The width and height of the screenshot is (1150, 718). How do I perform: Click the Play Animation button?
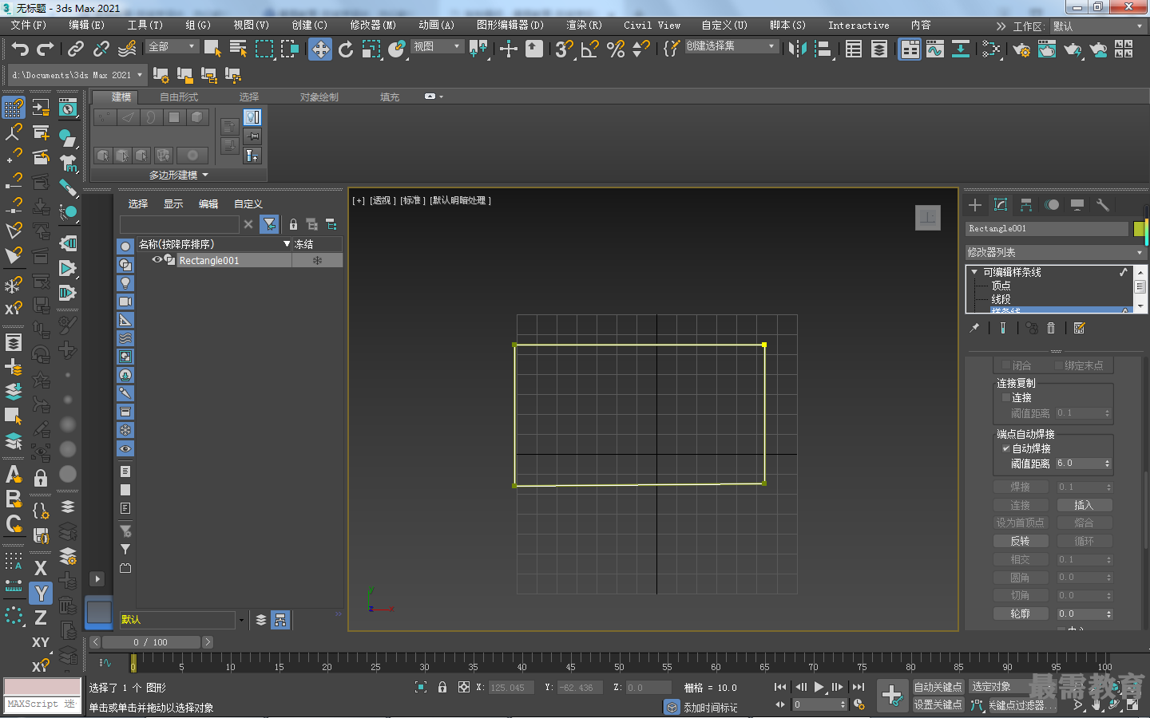(819, 687)
